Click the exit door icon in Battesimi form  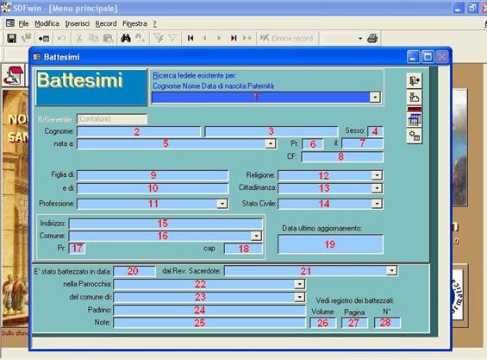415,81
